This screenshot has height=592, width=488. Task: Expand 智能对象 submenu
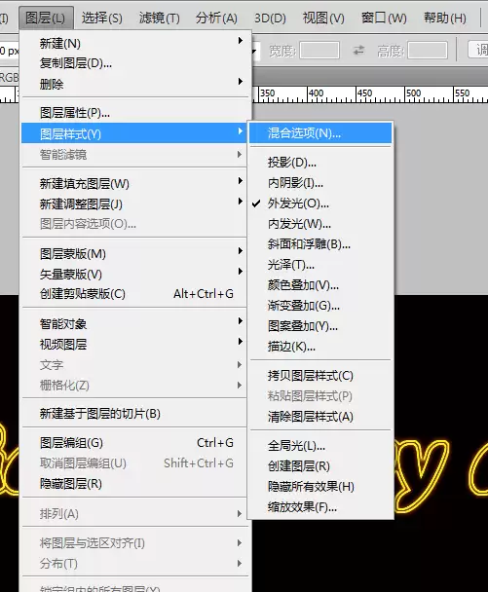(x=134, y=323)
